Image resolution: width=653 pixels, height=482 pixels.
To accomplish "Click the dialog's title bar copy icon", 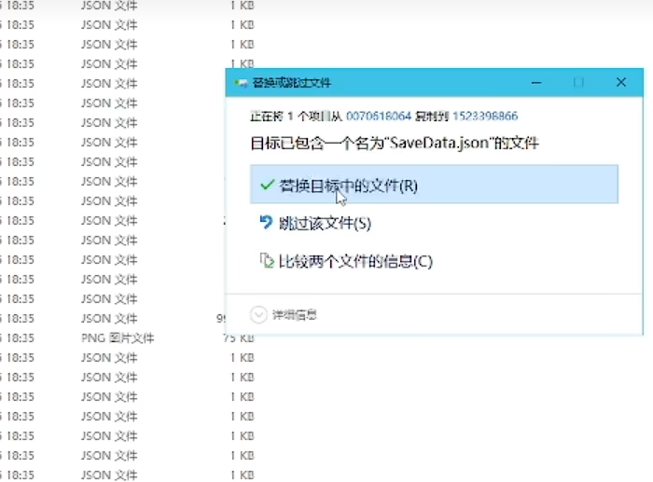I will (241, 82).
